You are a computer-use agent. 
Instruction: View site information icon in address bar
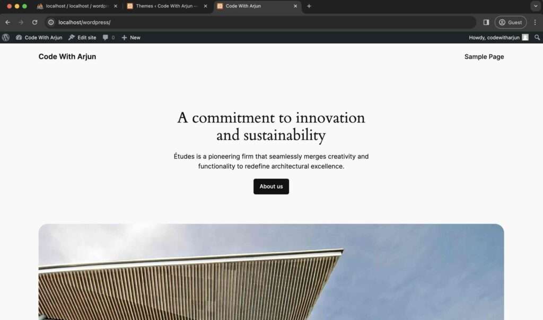click(x=51, y=22)
